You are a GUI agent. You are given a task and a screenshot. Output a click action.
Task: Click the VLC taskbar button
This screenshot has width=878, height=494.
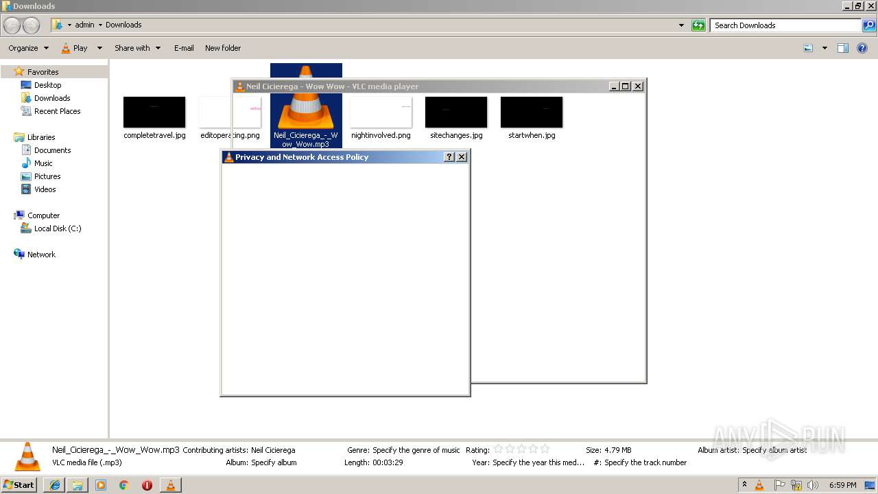click(171, 485)
